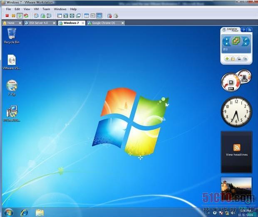Show the summary view toolbar icon

[x=87, y=16]
